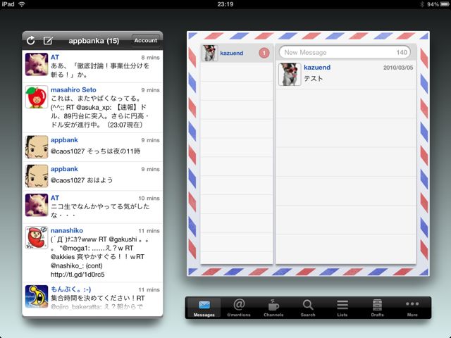451x338 pixels.
Task: Click the 2010/03/05 message date
Action: click(397, 68)
